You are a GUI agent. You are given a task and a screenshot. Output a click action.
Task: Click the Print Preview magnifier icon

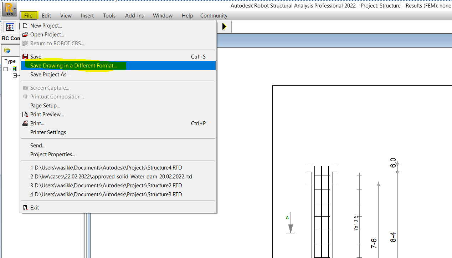(25, 114)
